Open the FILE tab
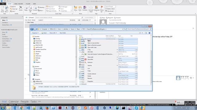 3,4
